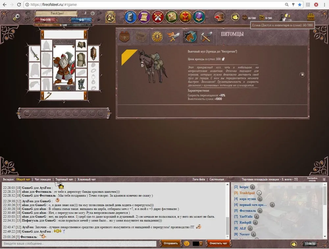This screenshot has width=329, height=249.
Task: Open the red banner clan menu
Action: click(185, 17)
